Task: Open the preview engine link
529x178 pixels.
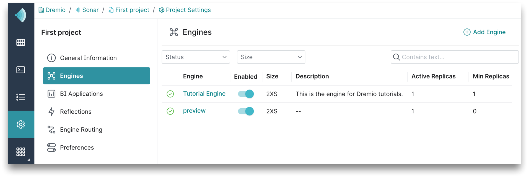Action: coord(194,111)
